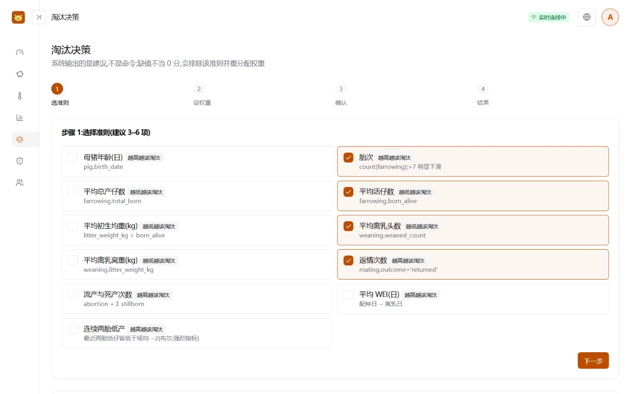This screenshot has height=394, width=631.
Task: Open the user avatar 'A' menu
Action: click(610, 17)
